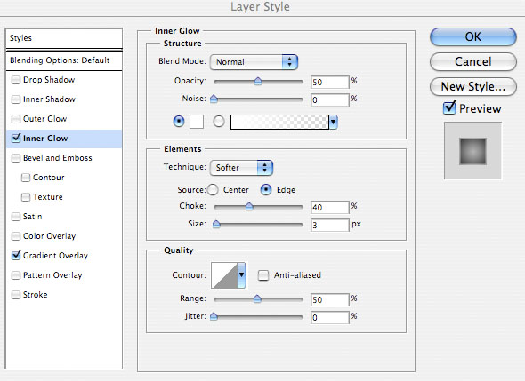This screenshot has height=381, width=525.
Task: Open the gradient picker arrow
Action: click(333, 122)
